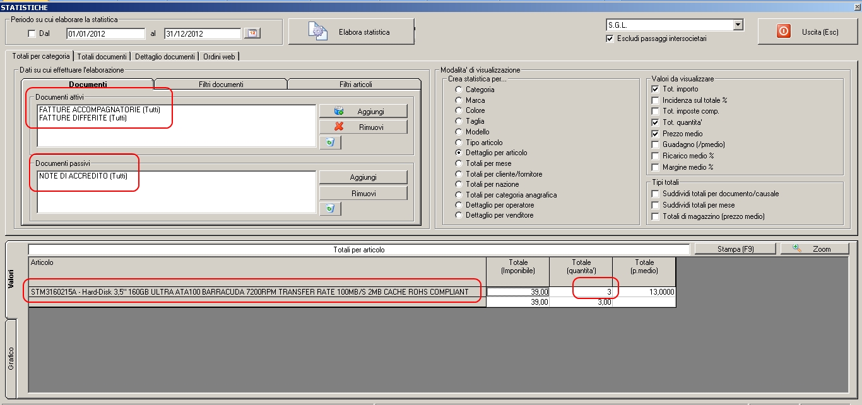Select Taglia radio option

click(x=459, y=121)
